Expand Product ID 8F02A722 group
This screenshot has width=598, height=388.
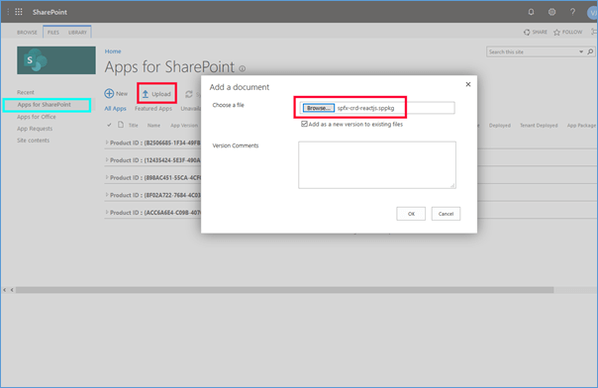click(x=107, y=195)
